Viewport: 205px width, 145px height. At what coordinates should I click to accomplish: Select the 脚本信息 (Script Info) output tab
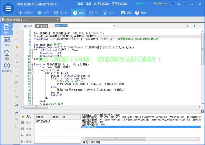point(96,142)
